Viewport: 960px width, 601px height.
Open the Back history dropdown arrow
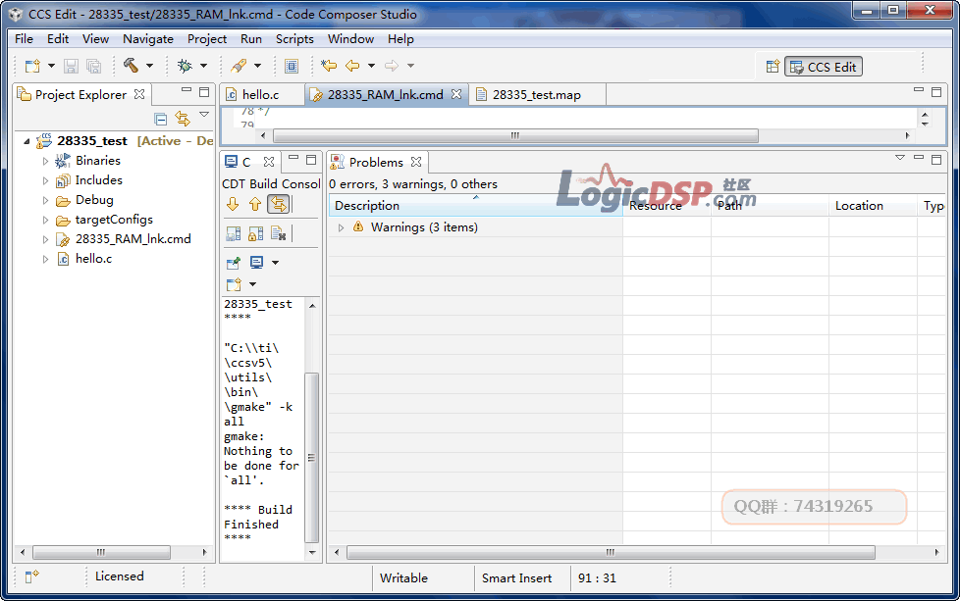[371, 66]
